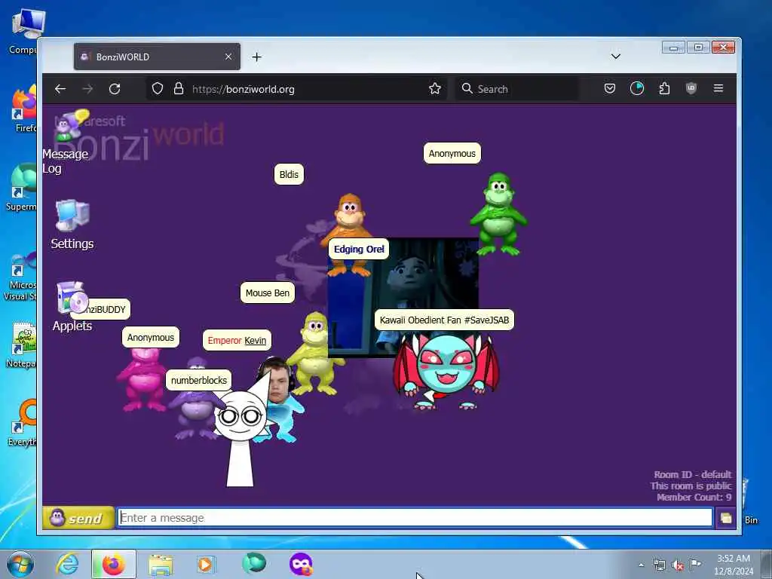Select the BonziWORLD browser tab
The image size is (772, 579).
point(157,57)
